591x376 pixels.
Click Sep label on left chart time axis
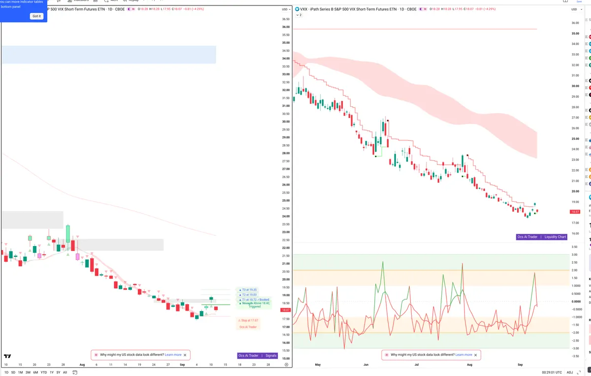click(182, 365)
